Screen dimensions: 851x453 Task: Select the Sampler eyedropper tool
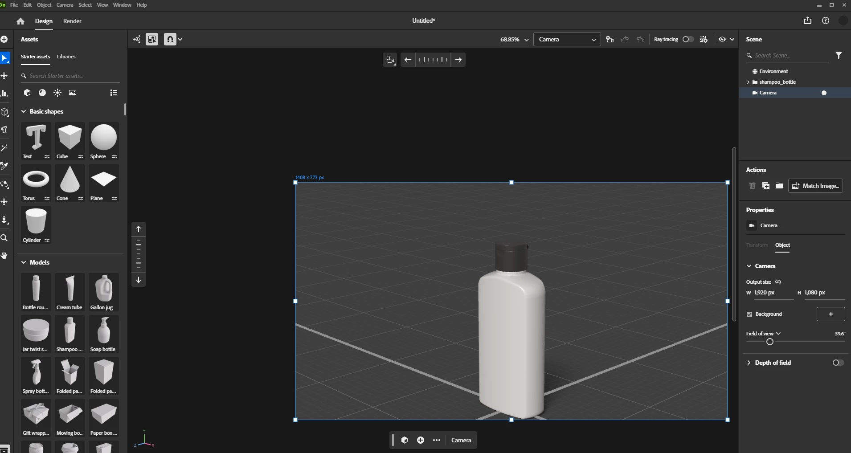tap(4, 166)
